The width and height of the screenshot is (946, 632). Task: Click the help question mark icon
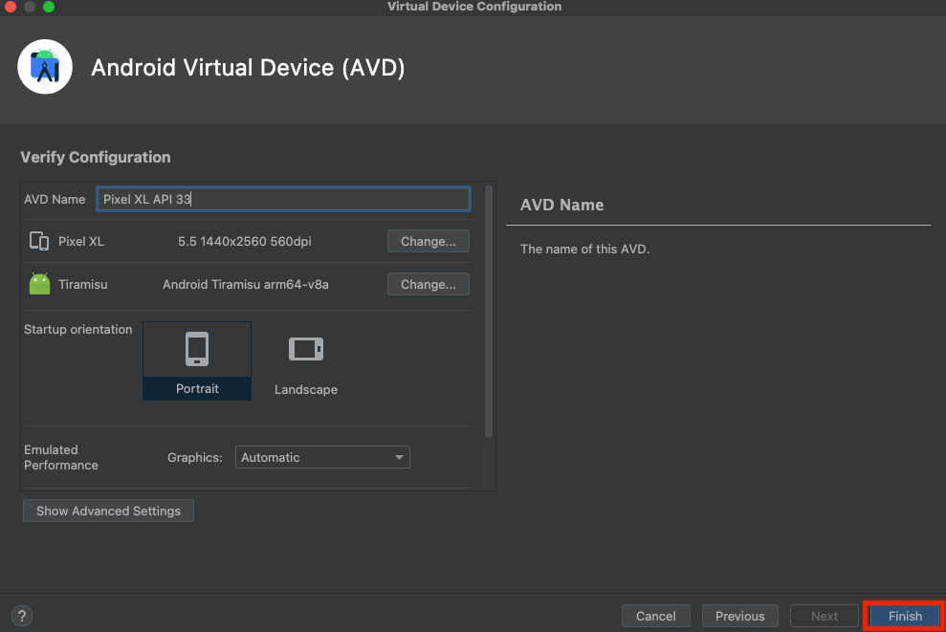pyautogui.click(x=21, y=616)
